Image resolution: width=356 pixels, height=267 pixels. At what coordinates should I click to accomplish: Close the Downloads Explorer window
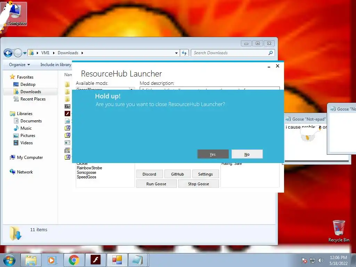(x=269, y=43)
